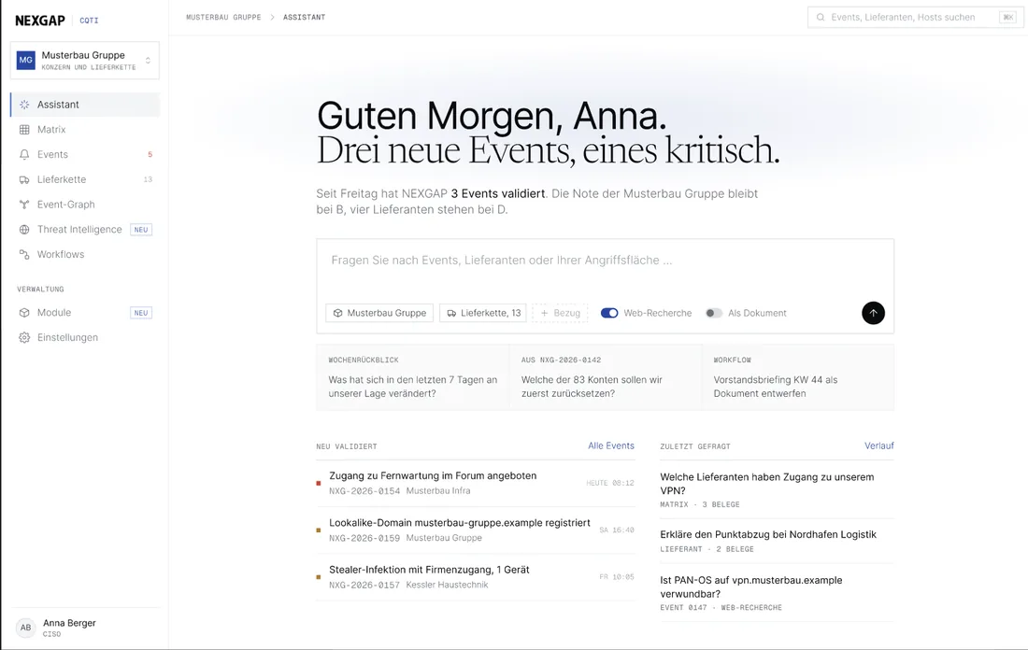Select the Wochenrückblick suggestion card

tap(413, 377)
